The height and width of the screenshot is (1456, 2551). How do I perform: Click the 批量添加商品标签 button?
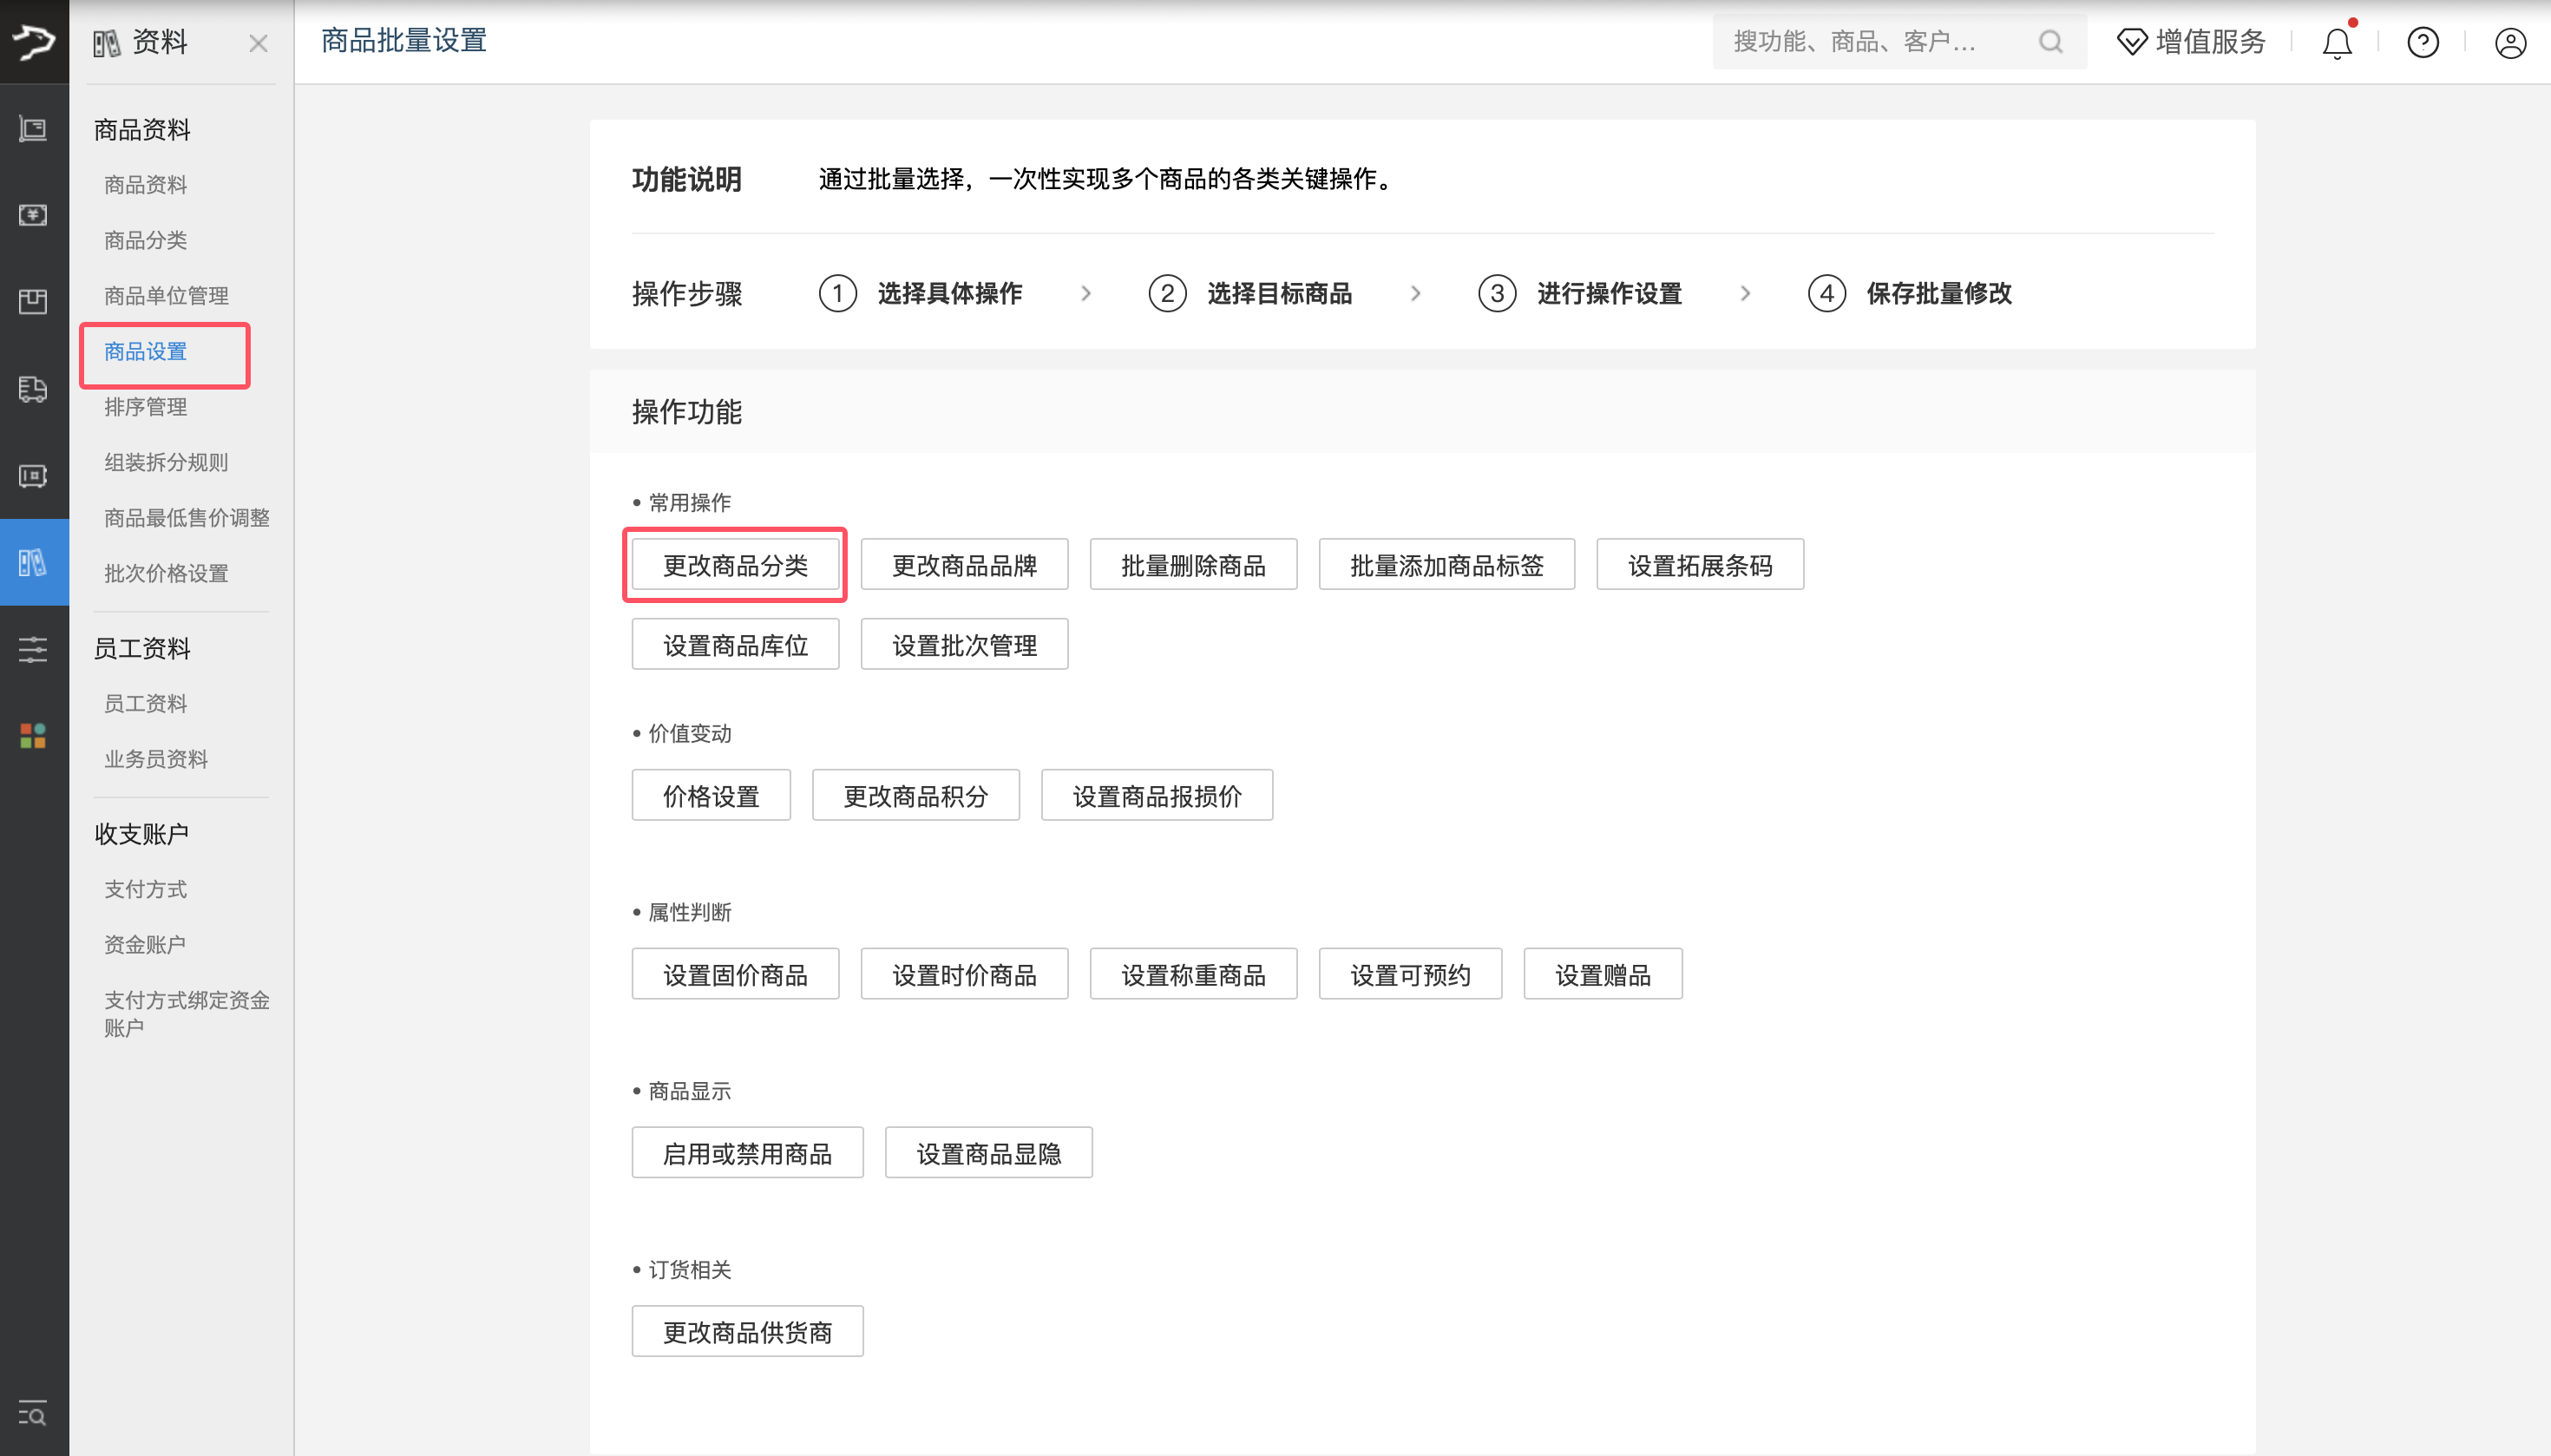coord(1447,565)
